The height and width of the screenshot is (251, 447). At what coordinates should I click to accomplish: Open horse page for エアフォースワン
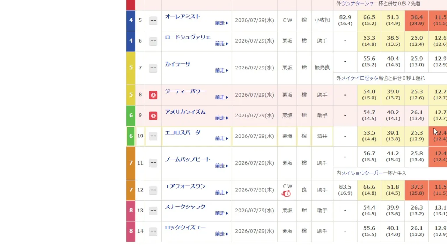(185, 186)
